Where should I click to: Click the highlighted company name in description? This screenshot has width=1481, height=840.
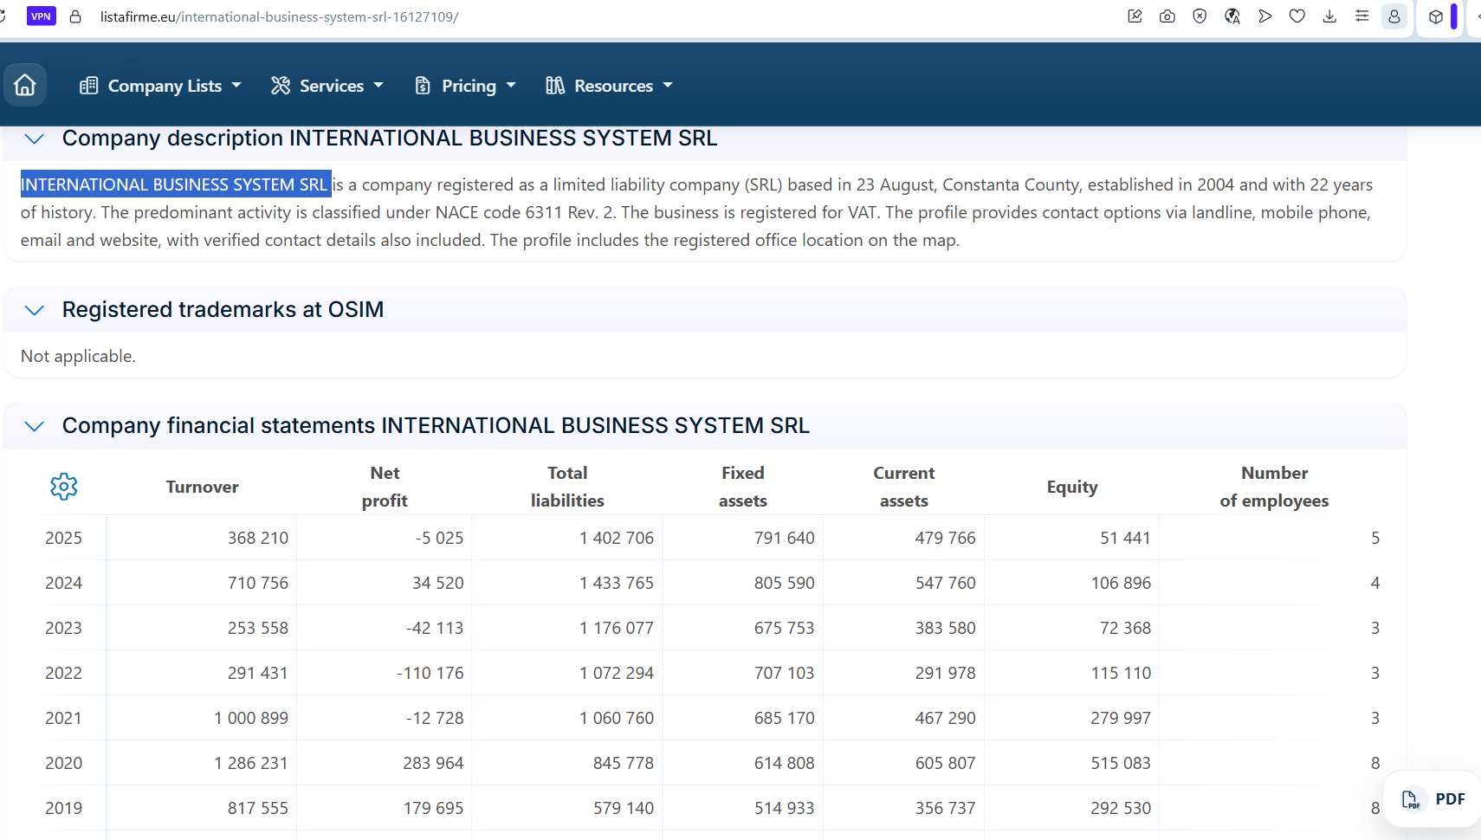[174, 184]
